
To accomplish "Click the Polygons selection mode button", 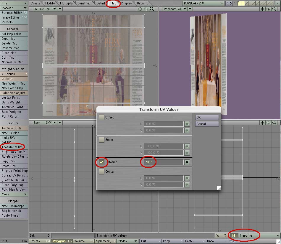I will tap(62, 241).
